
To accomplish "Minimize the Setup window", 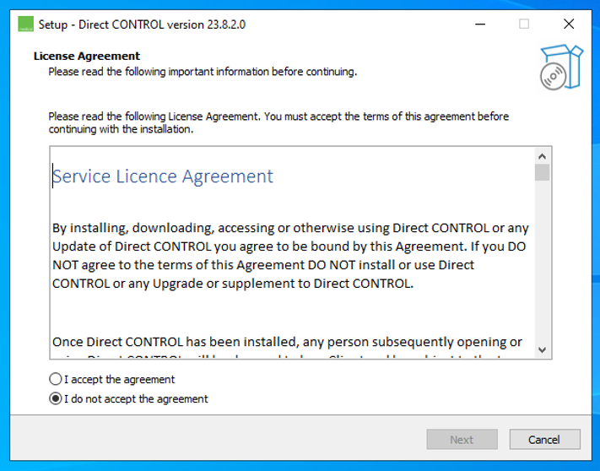I will click(480, 24).
